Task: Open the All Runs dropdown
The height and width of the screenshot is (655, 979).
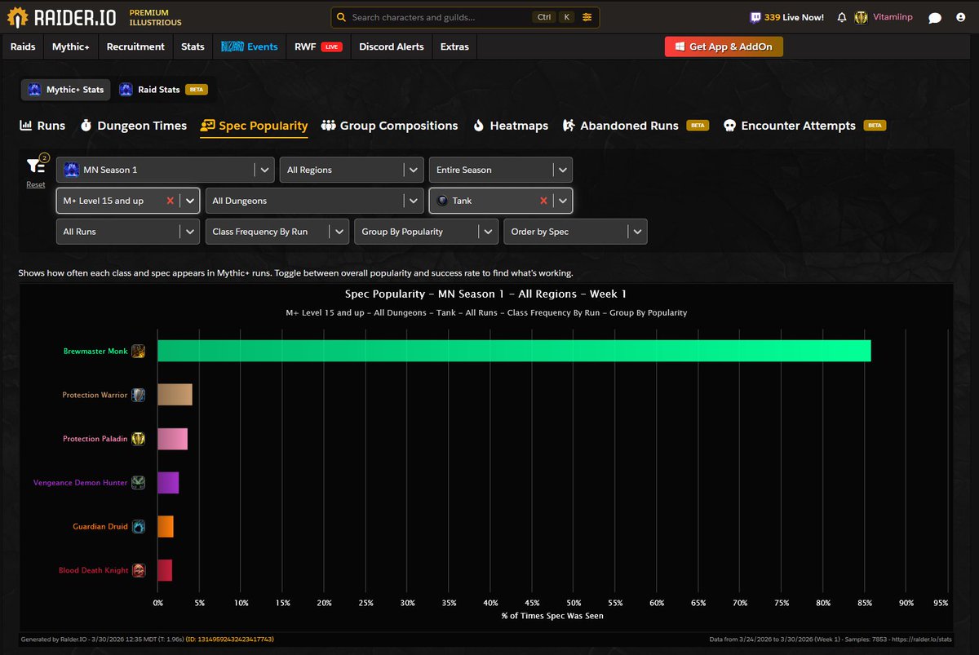Action: (x=128, y=232)
